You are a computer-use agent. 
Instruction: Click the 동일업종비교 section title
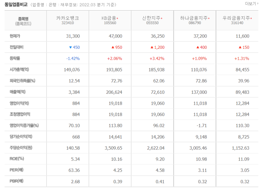point(16,4)
